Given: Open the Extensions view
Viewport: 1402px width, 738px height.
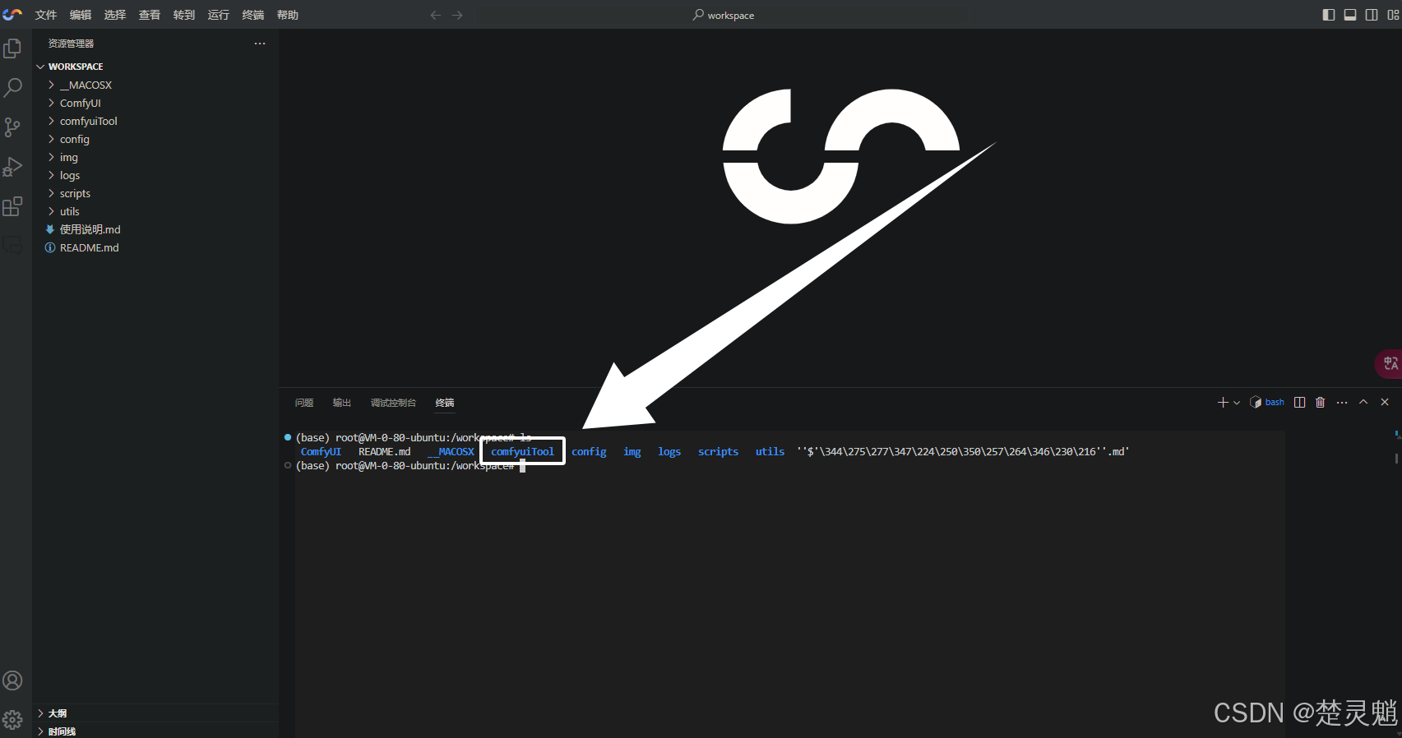Looking at the screenshot, I should [12, 206].
